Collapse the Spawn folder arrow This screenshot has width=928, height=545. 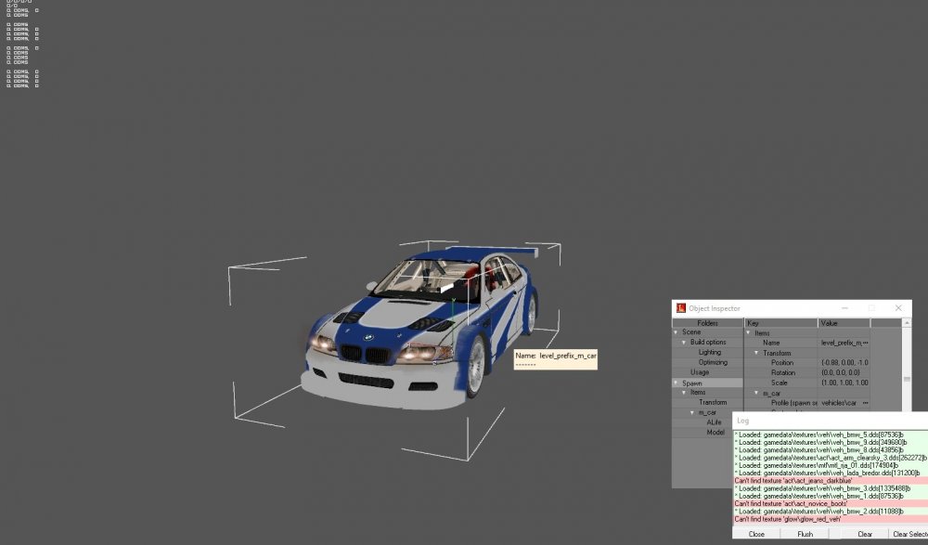[676, 383]
